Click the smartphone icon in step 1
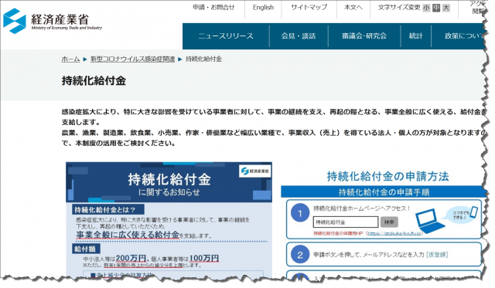Image resolution: width=495 pixels, height=288 pixels. [x=474, y=212]
